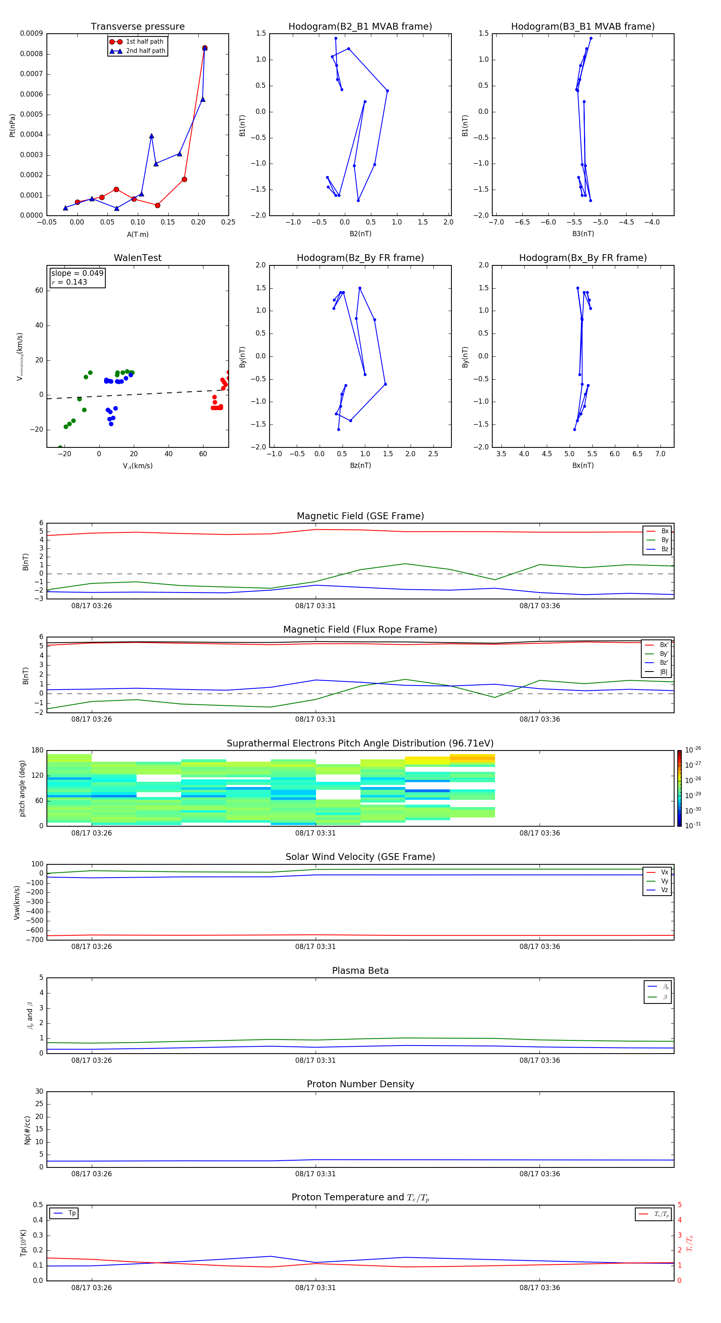This screenshot has width=721, height=1323.
Task: Click the 'Bz' entry in GSE legend
Action: [x=657, y=549]
